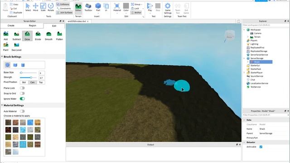Activate the Scale tool
This screenshot has height=163, width=290.
point(43,7)
